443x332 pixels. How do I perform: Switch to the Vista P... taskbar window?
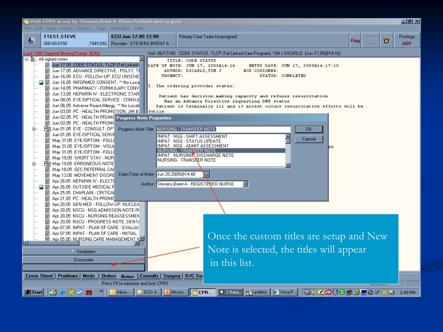(x=285, y=293)
